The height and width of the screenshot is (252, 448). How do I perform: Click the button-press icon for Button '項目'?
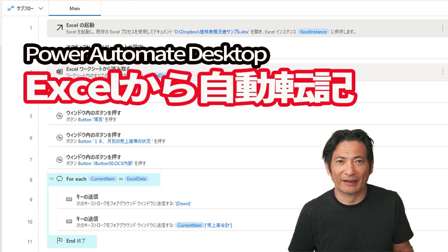59,116
